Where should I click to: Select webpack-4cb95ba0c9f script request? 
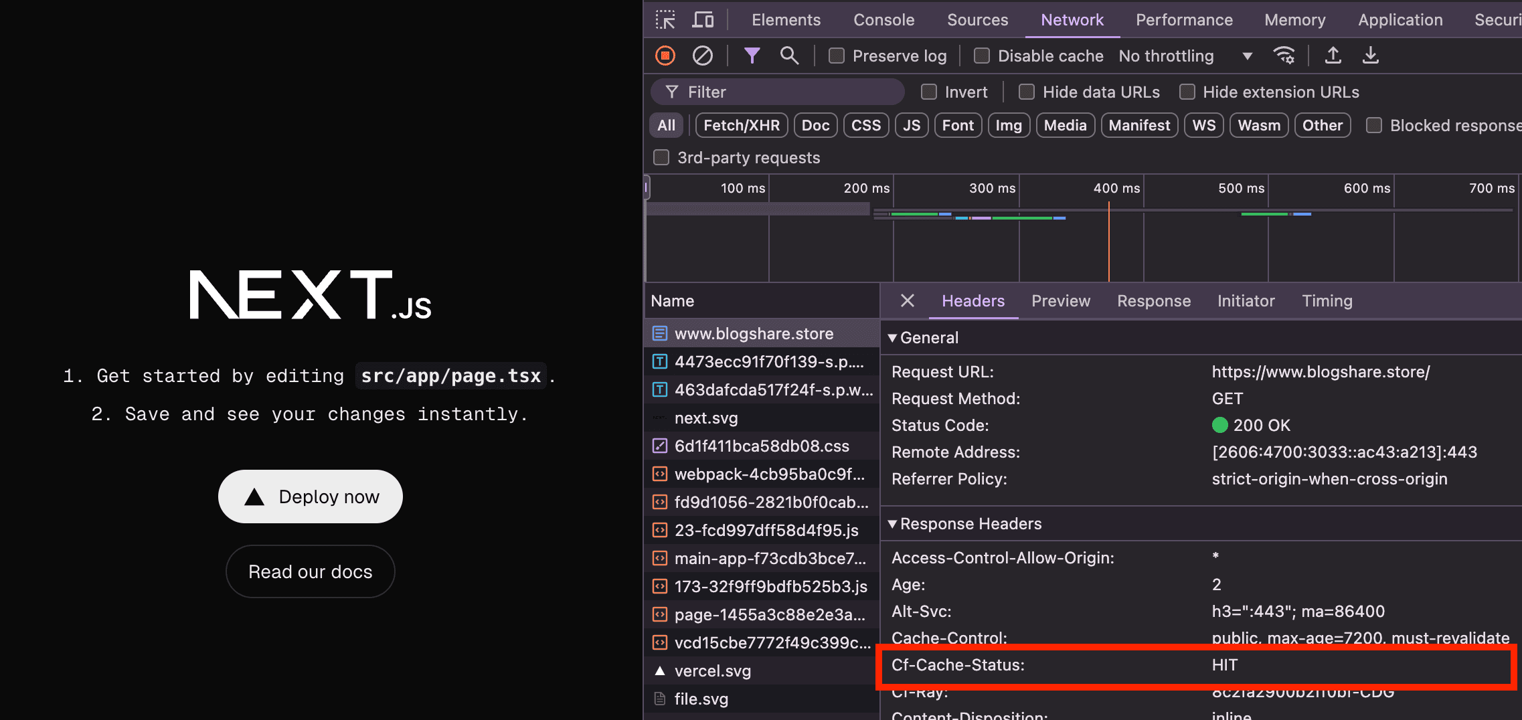click(762, 474)
